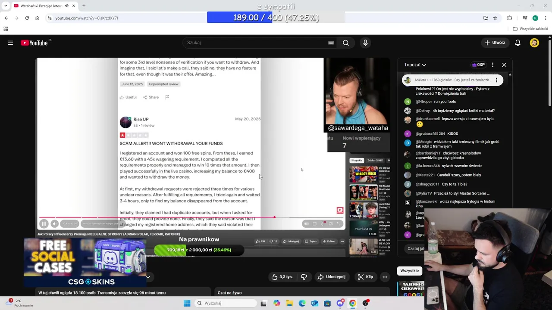This screenshot has height=310, width=552.
Task: Open the pinned Ankieta poll banner
Action: click(452, 80)
